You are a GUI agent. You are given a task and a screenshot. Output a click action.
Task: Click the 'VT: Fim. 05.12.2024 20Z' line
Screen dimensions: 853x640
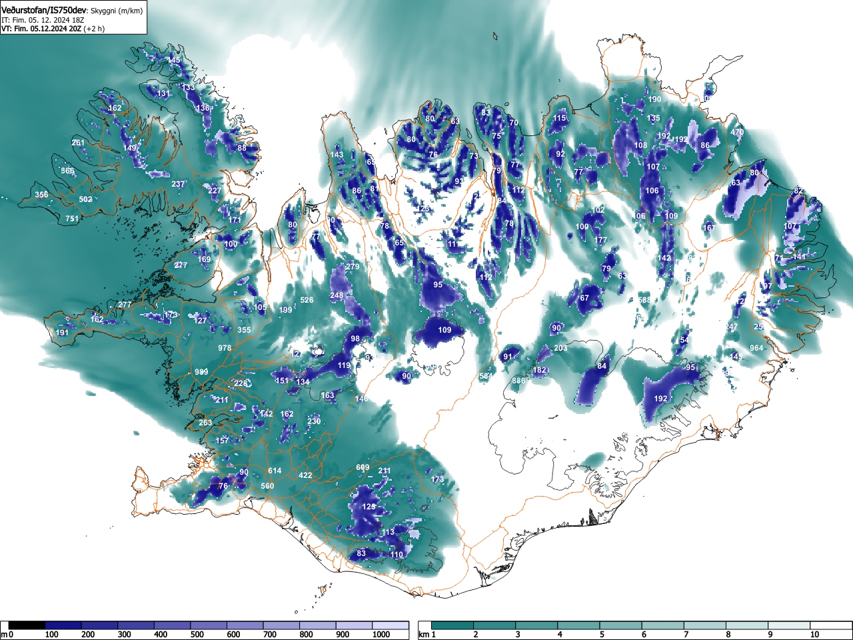[41, 29]
